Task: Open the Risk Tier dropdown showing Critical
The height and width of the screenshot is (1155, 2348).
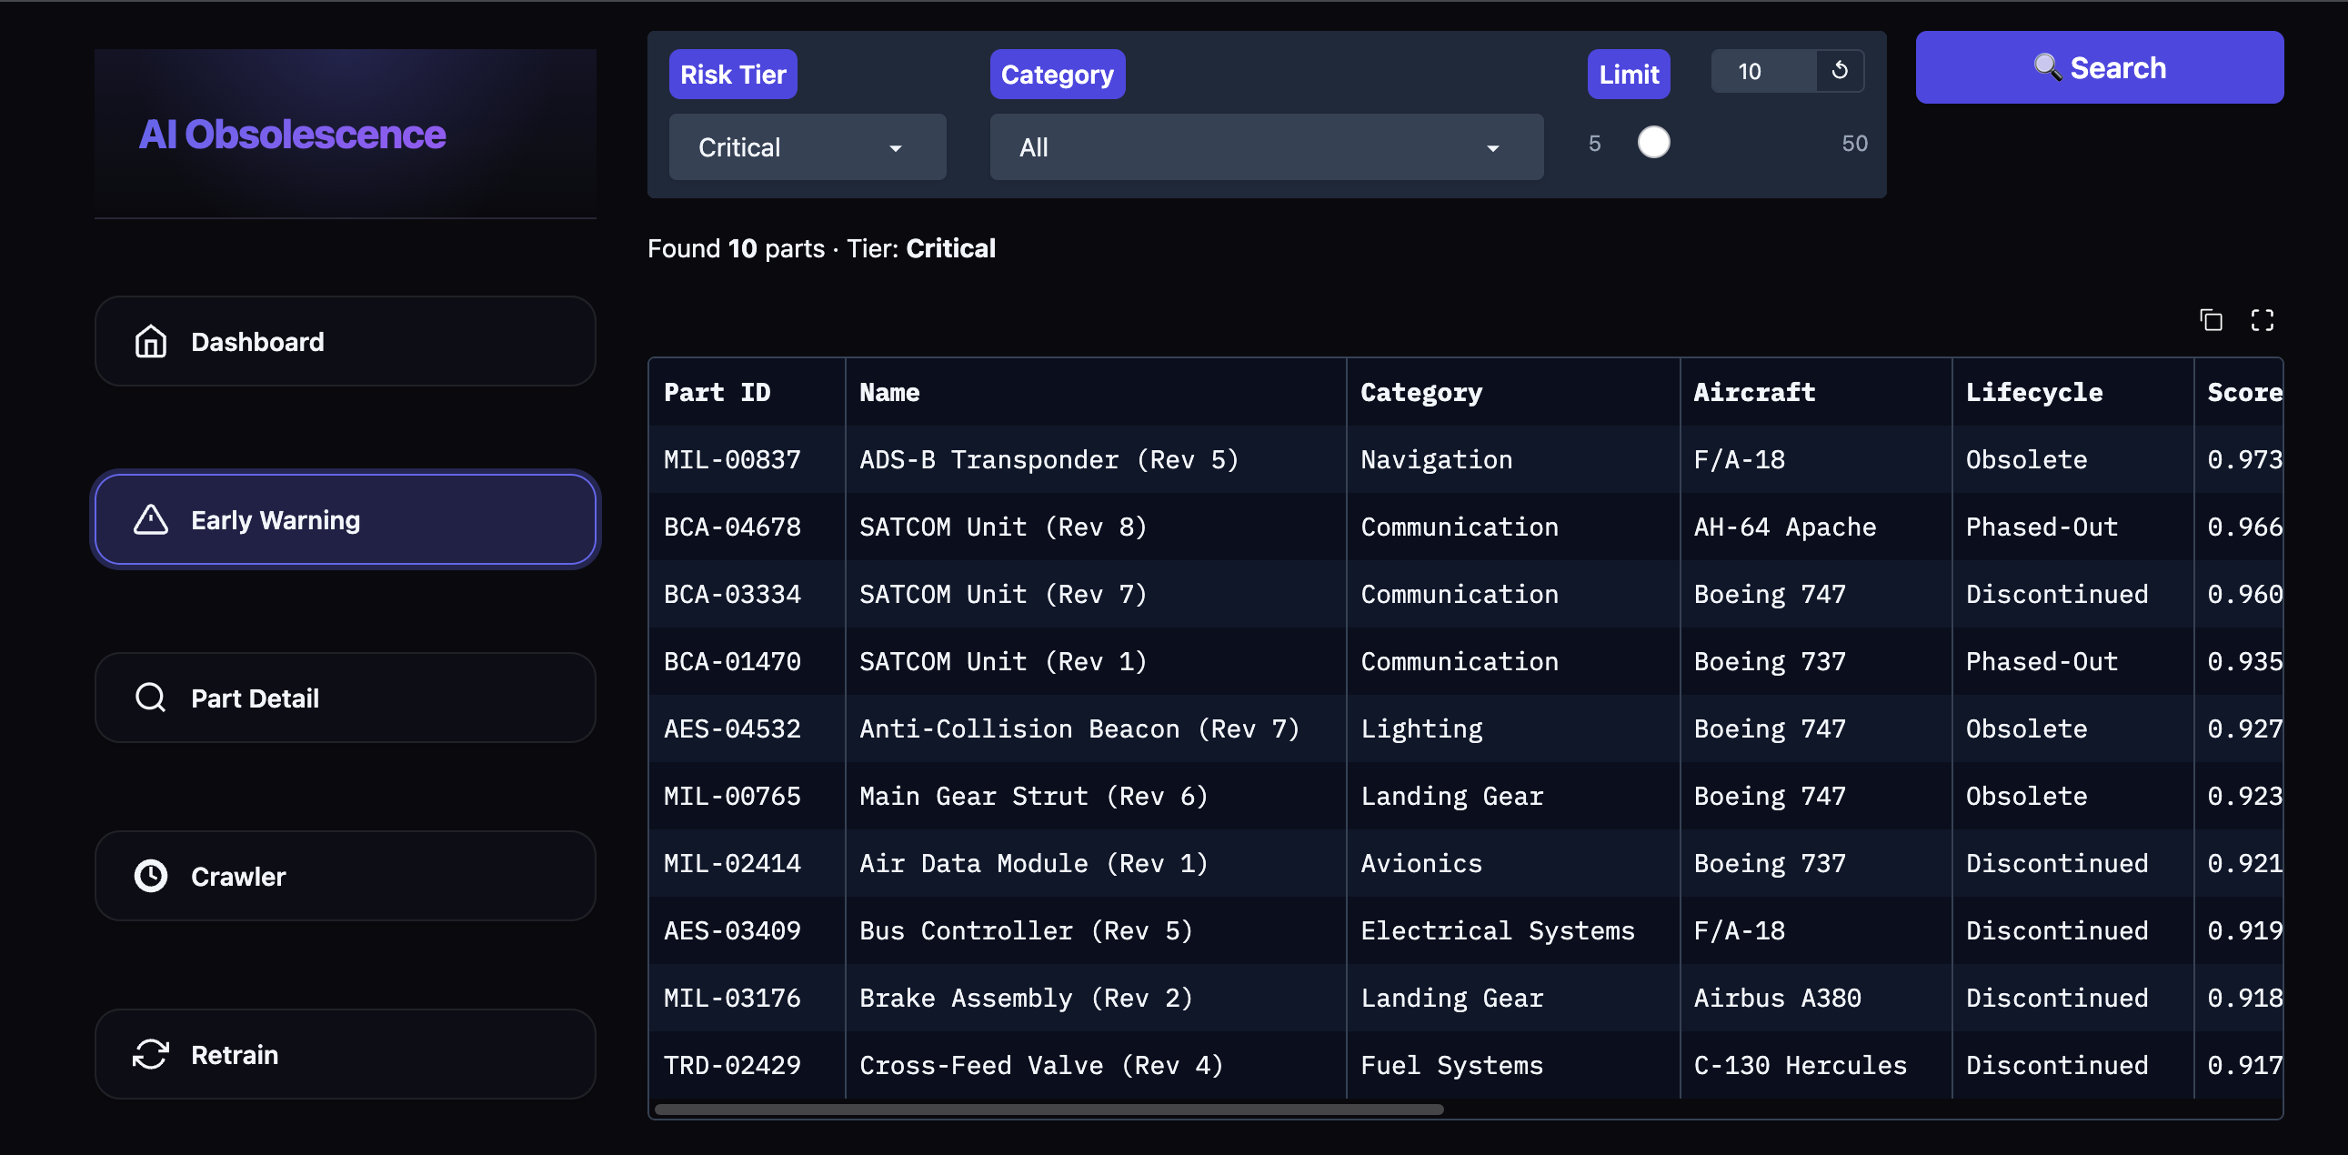Action: point(808,146)
